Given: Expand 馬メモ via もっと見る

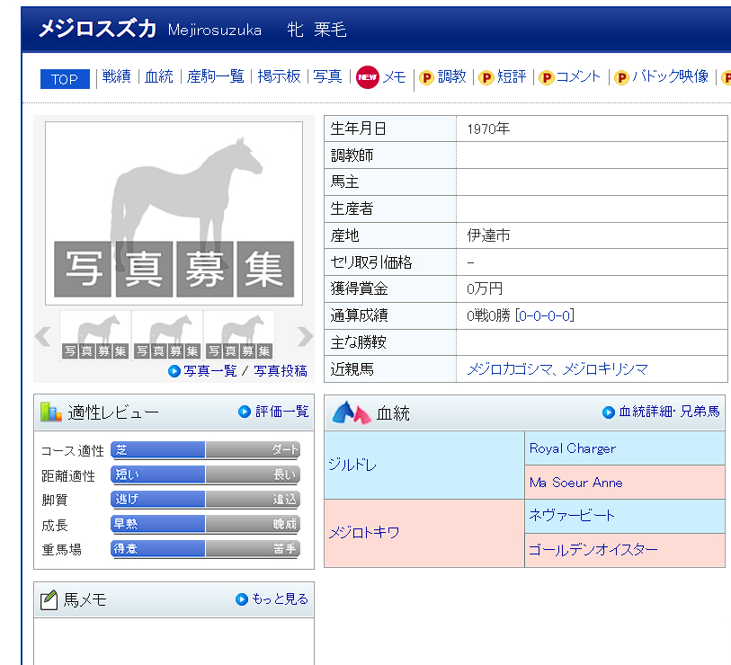Looking at the screenshot, I should click(272, 599).
